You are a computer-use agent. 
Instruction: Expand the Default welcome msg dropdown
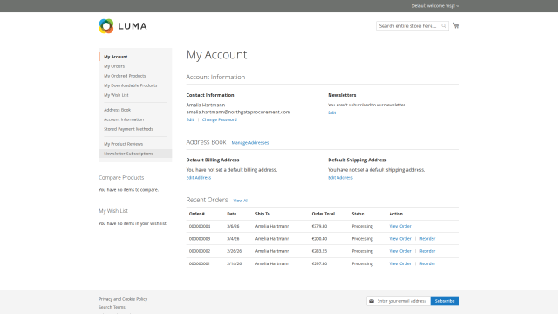point(435,6)
